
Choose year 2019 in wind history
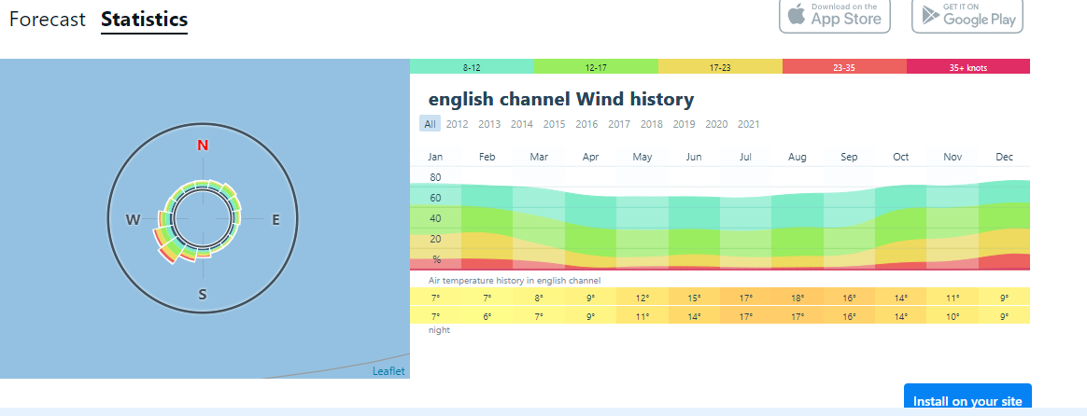click(684, 124)
